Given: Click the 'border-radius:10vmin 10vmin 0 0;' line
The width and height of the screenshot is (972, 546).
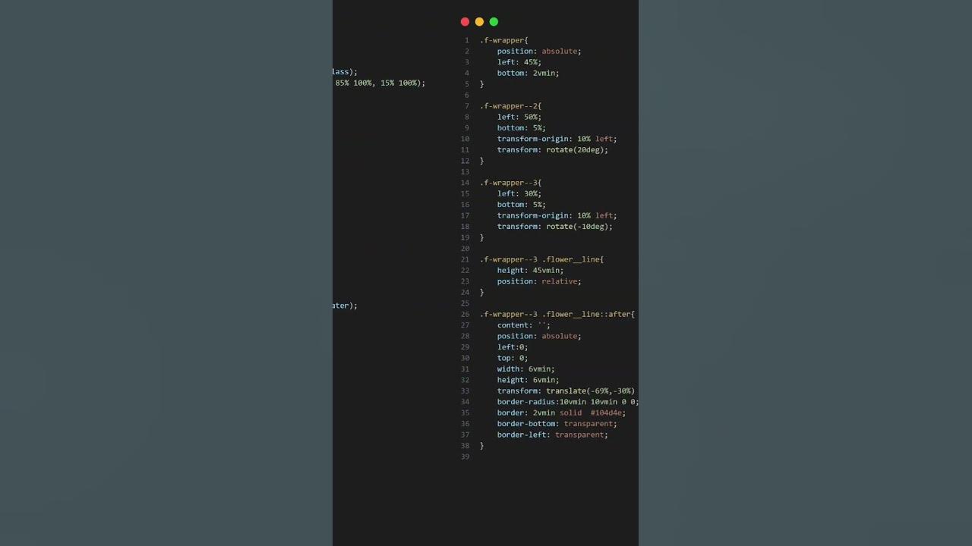Looking at the screenshot, I should click(568, 402).
